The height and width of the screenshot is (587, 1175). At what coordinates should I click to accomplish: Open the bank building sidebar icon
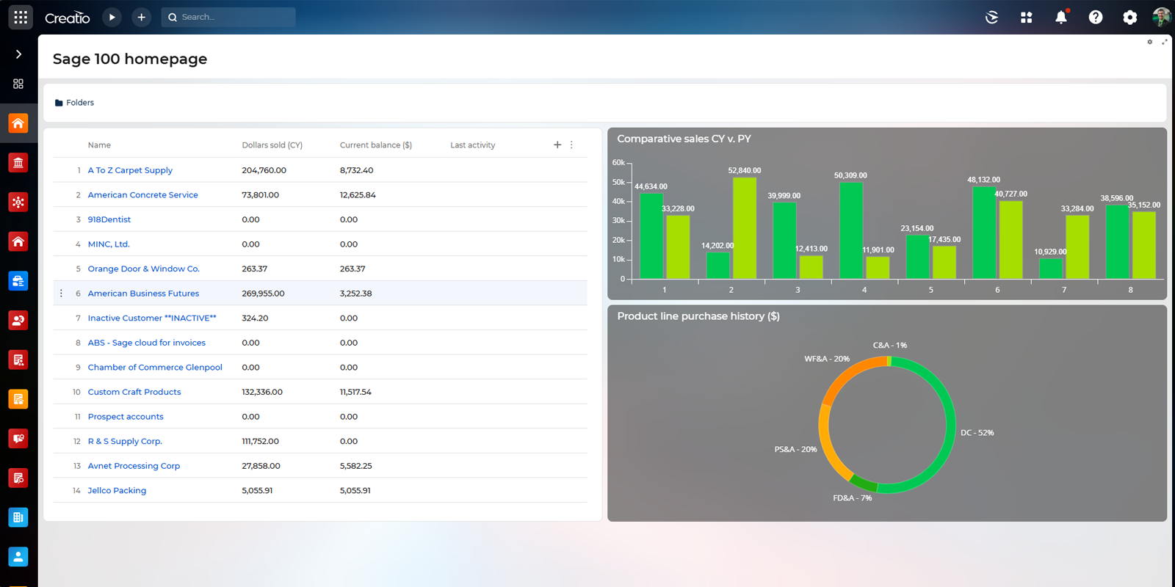click(x=18, y=162)
